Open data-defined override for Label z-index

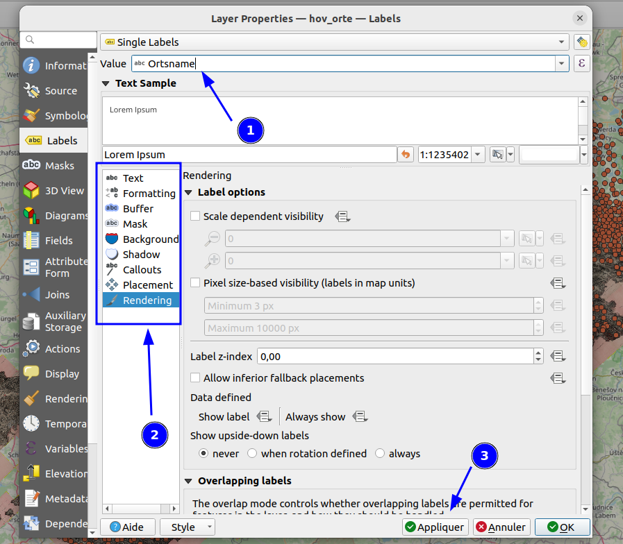(x=558, y=356)
